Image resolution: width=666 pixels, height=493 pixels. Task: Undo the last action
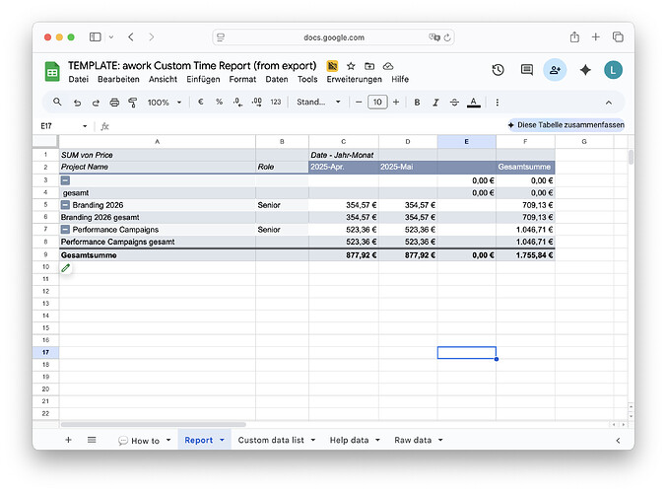coord(77,103)
